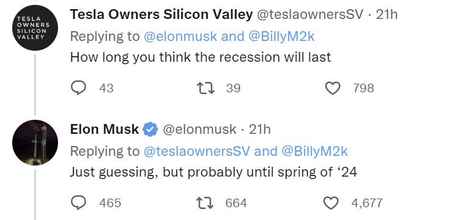
Task: Open the @elonmusk handle beside verified badge
Action: point(200,129)
